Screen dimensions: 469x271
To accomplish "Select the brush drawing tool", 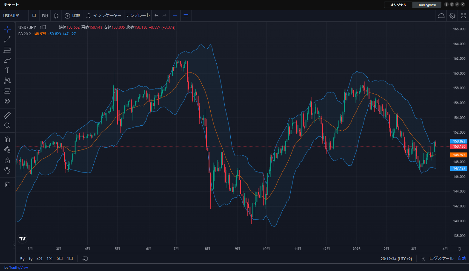I will [x=7, y=60].
